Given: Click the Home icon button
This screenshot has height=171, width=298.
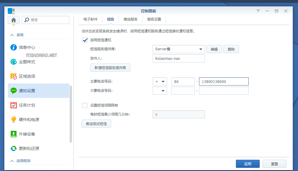Looking at the screenshot, I should pyautogui.click(x=14, y=20).
